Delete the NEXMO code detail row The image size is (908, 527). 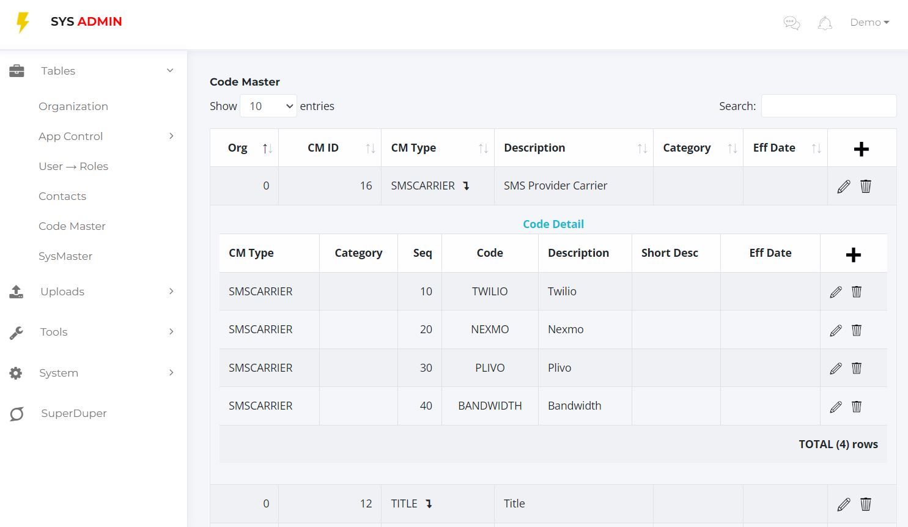(x=857, y=330)
